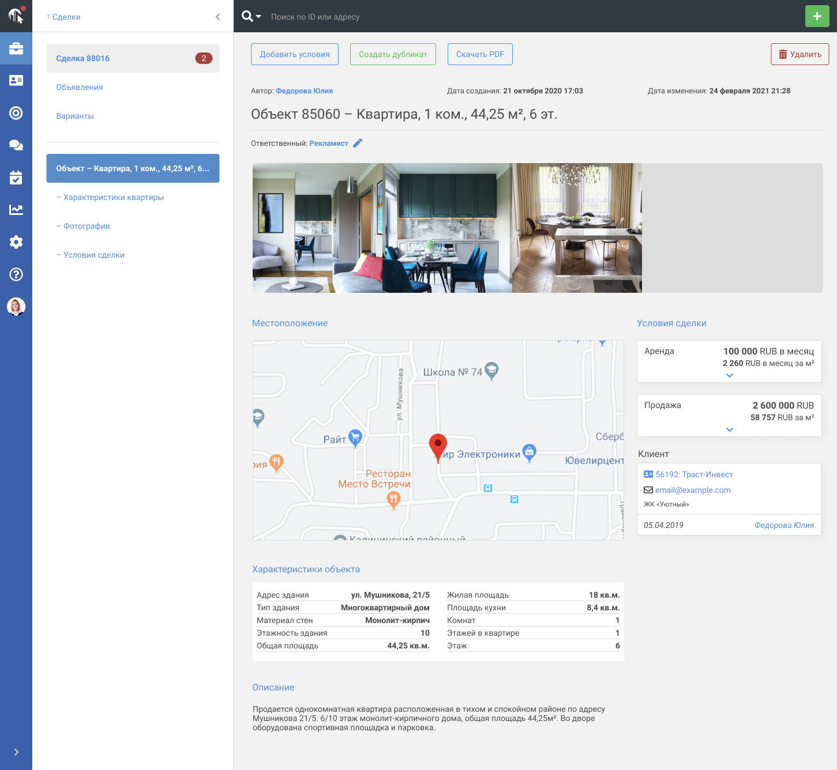Click the Создать дубликат button

[x=393, y=54]
